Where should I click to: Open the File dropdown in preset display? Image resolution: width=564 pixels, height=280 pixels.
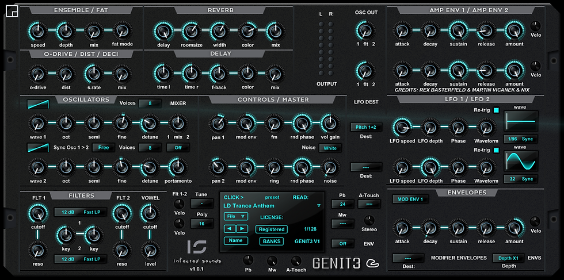[235, 216]
